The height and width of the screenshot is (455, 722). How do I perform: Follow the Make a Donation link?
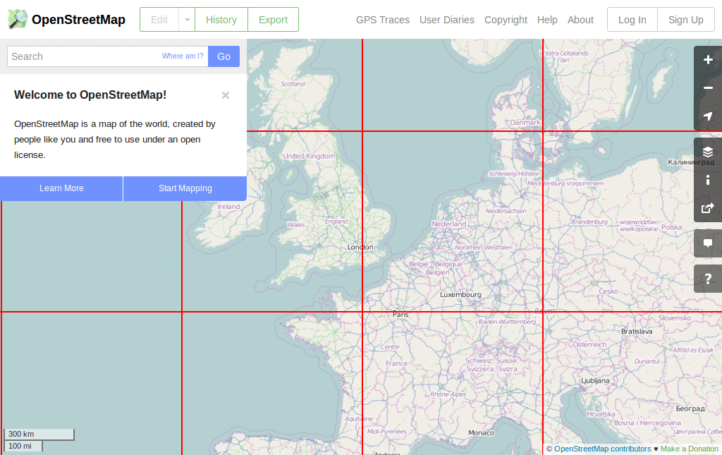(689, 449)
